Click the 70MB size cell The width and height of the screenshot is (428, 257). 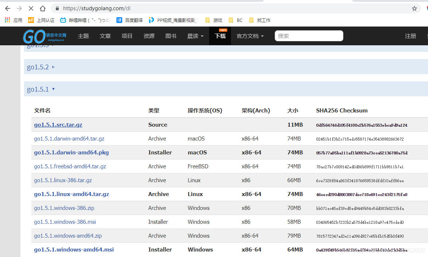pyautogui.click(x=294, y=208)
